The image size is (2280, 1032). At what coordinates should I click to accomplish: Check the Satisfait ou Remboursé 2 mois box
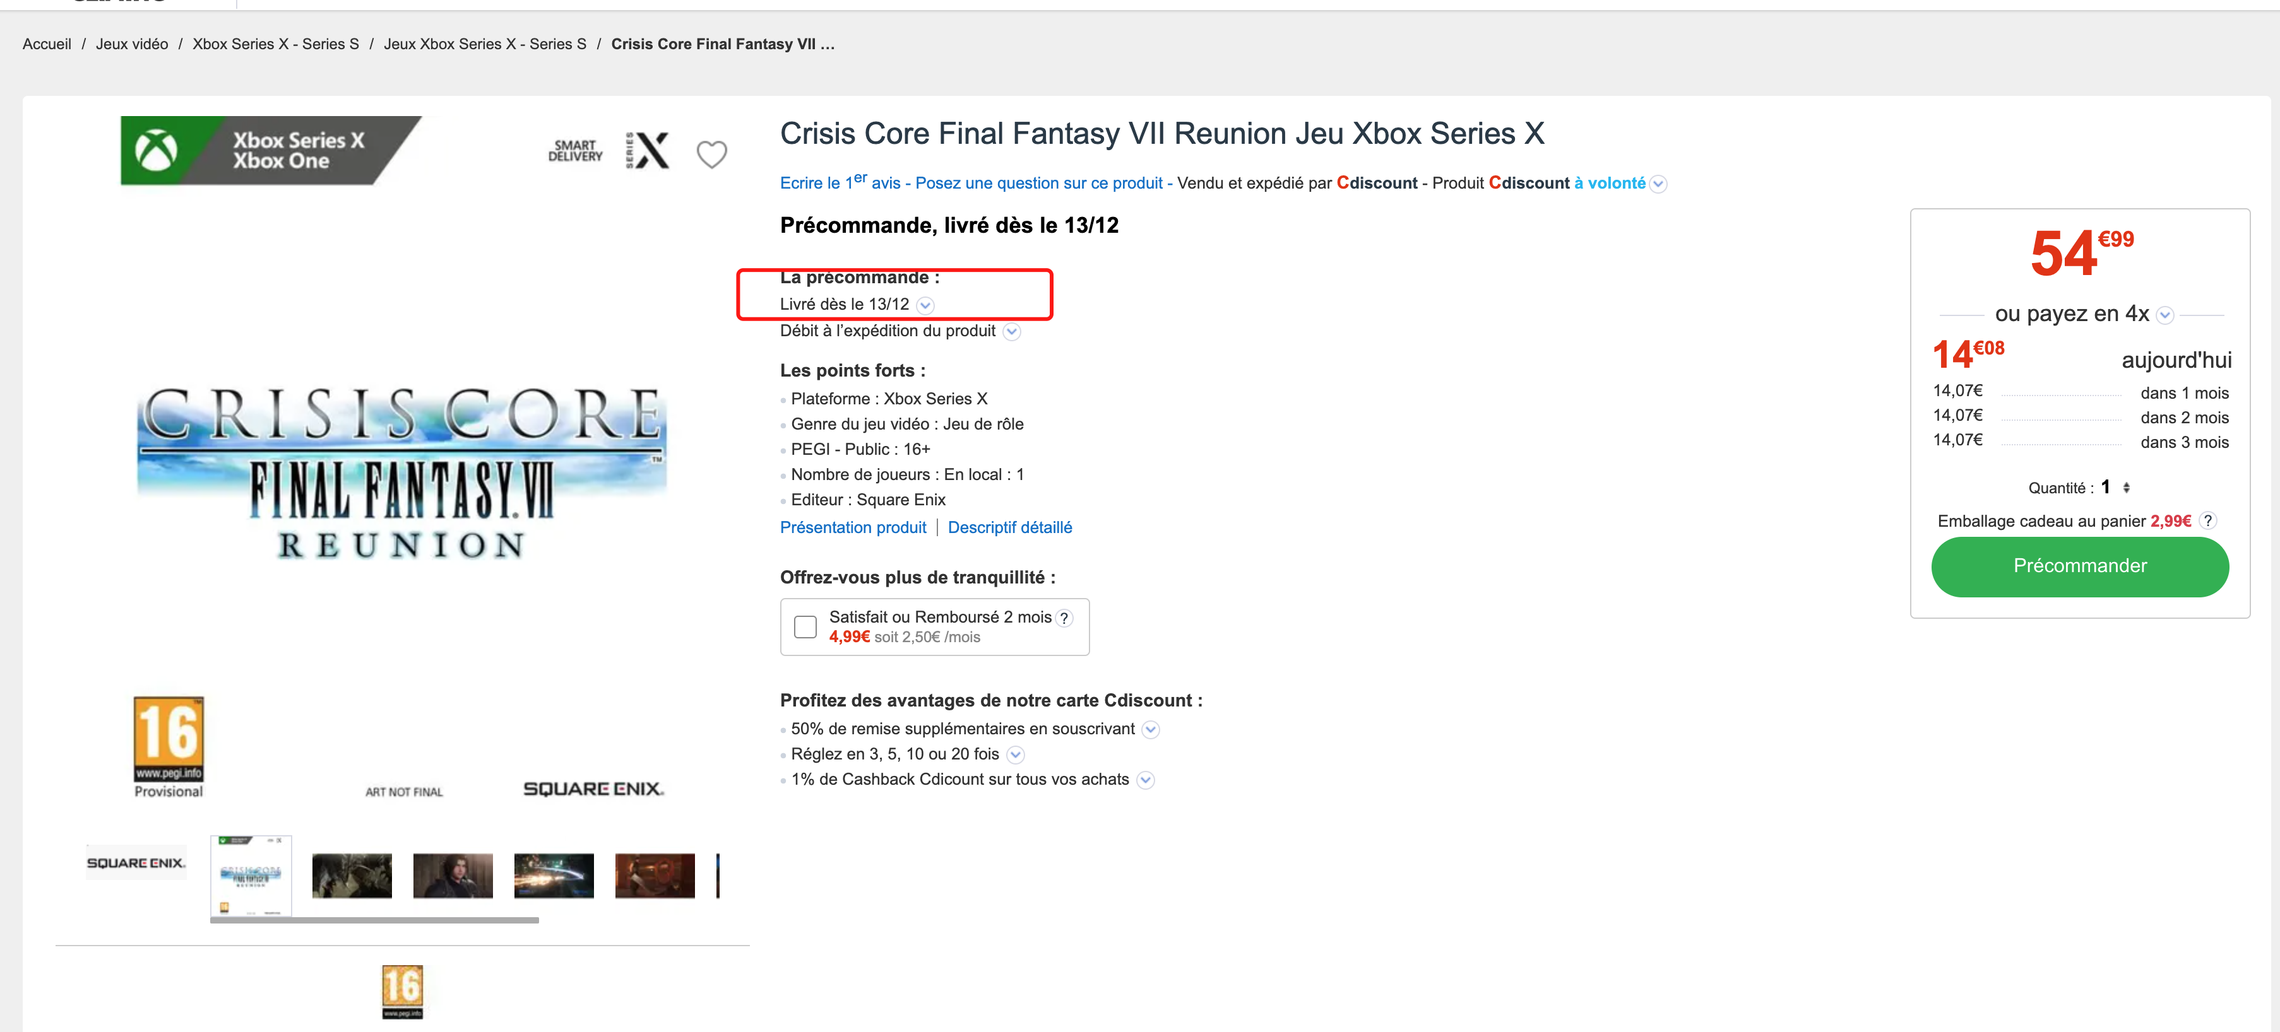pyautogui.click(x=805, y=627)
